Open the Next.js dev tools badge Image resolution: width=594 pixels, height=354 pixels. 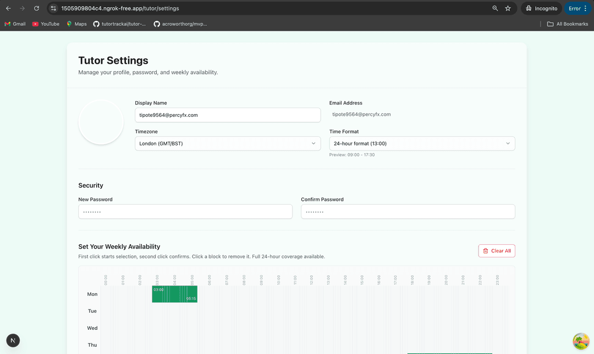coord(13,340)
